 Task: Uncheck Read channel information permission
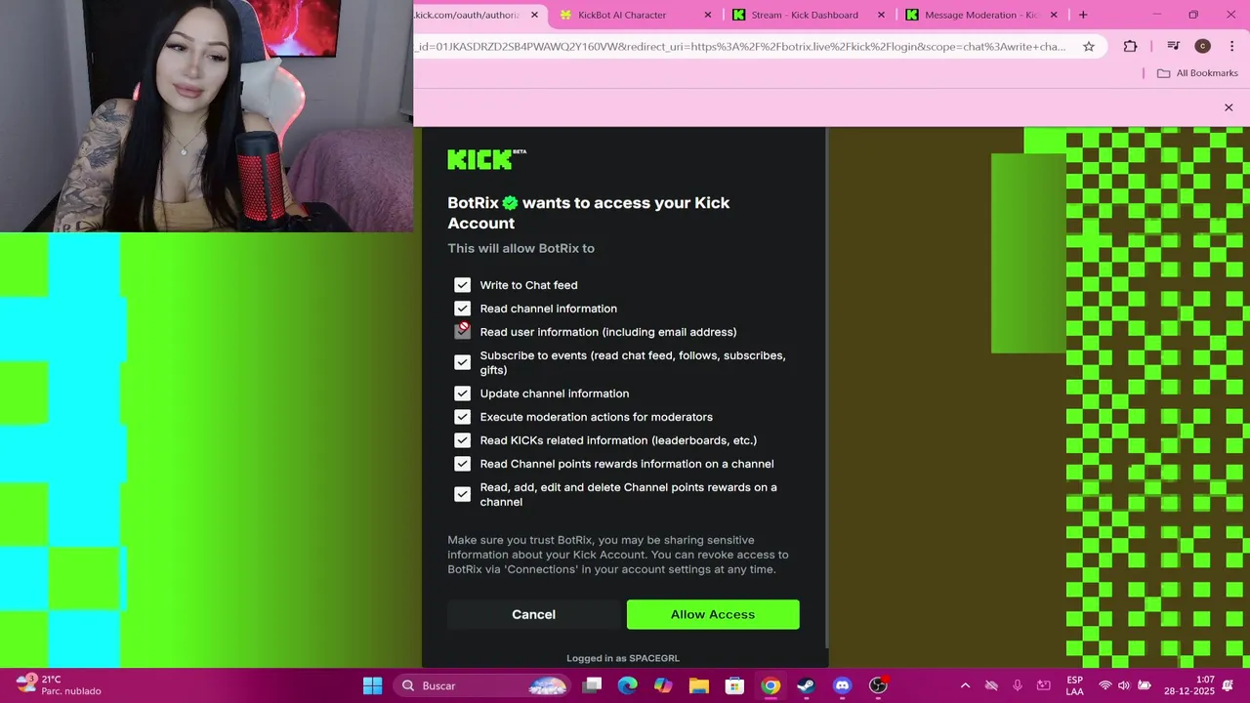click(462, 309)
